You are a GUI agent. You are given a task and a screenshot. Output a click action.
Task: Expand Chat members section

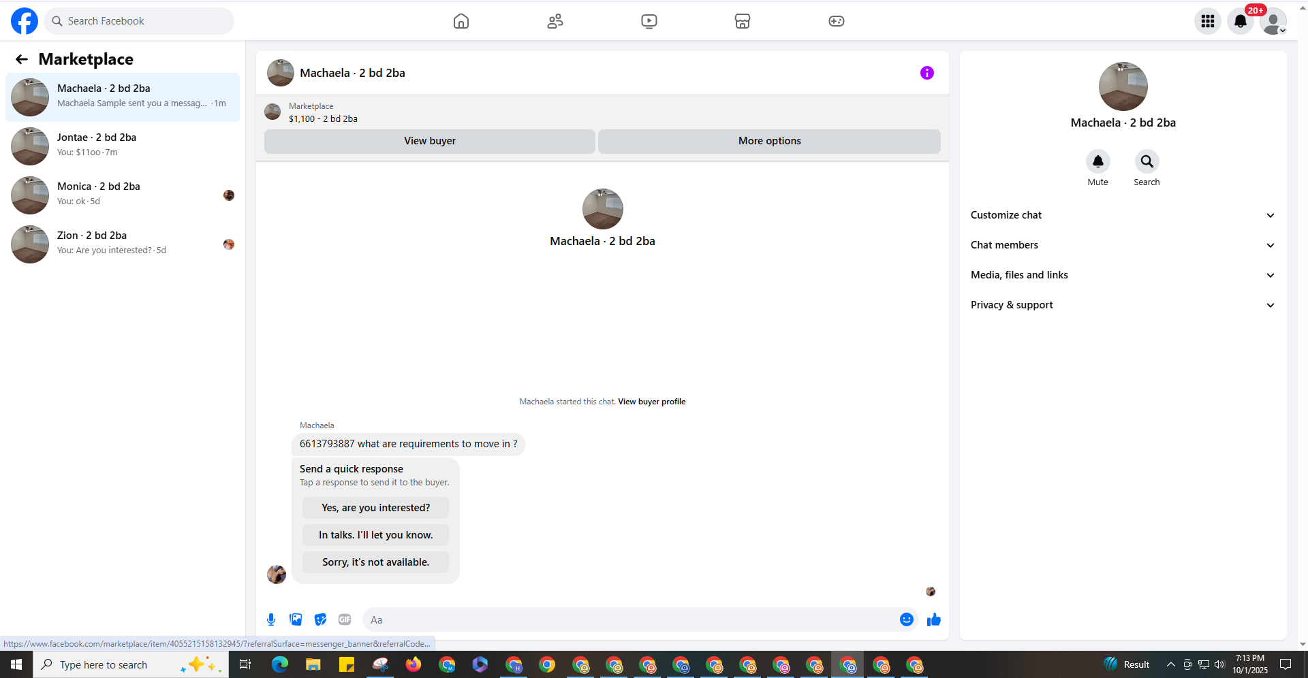tap(1123, 245)
